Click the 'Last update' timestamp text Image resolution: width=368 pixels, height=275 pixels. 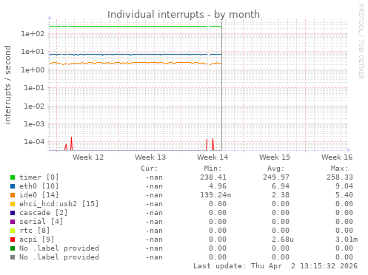coord(275,266)
